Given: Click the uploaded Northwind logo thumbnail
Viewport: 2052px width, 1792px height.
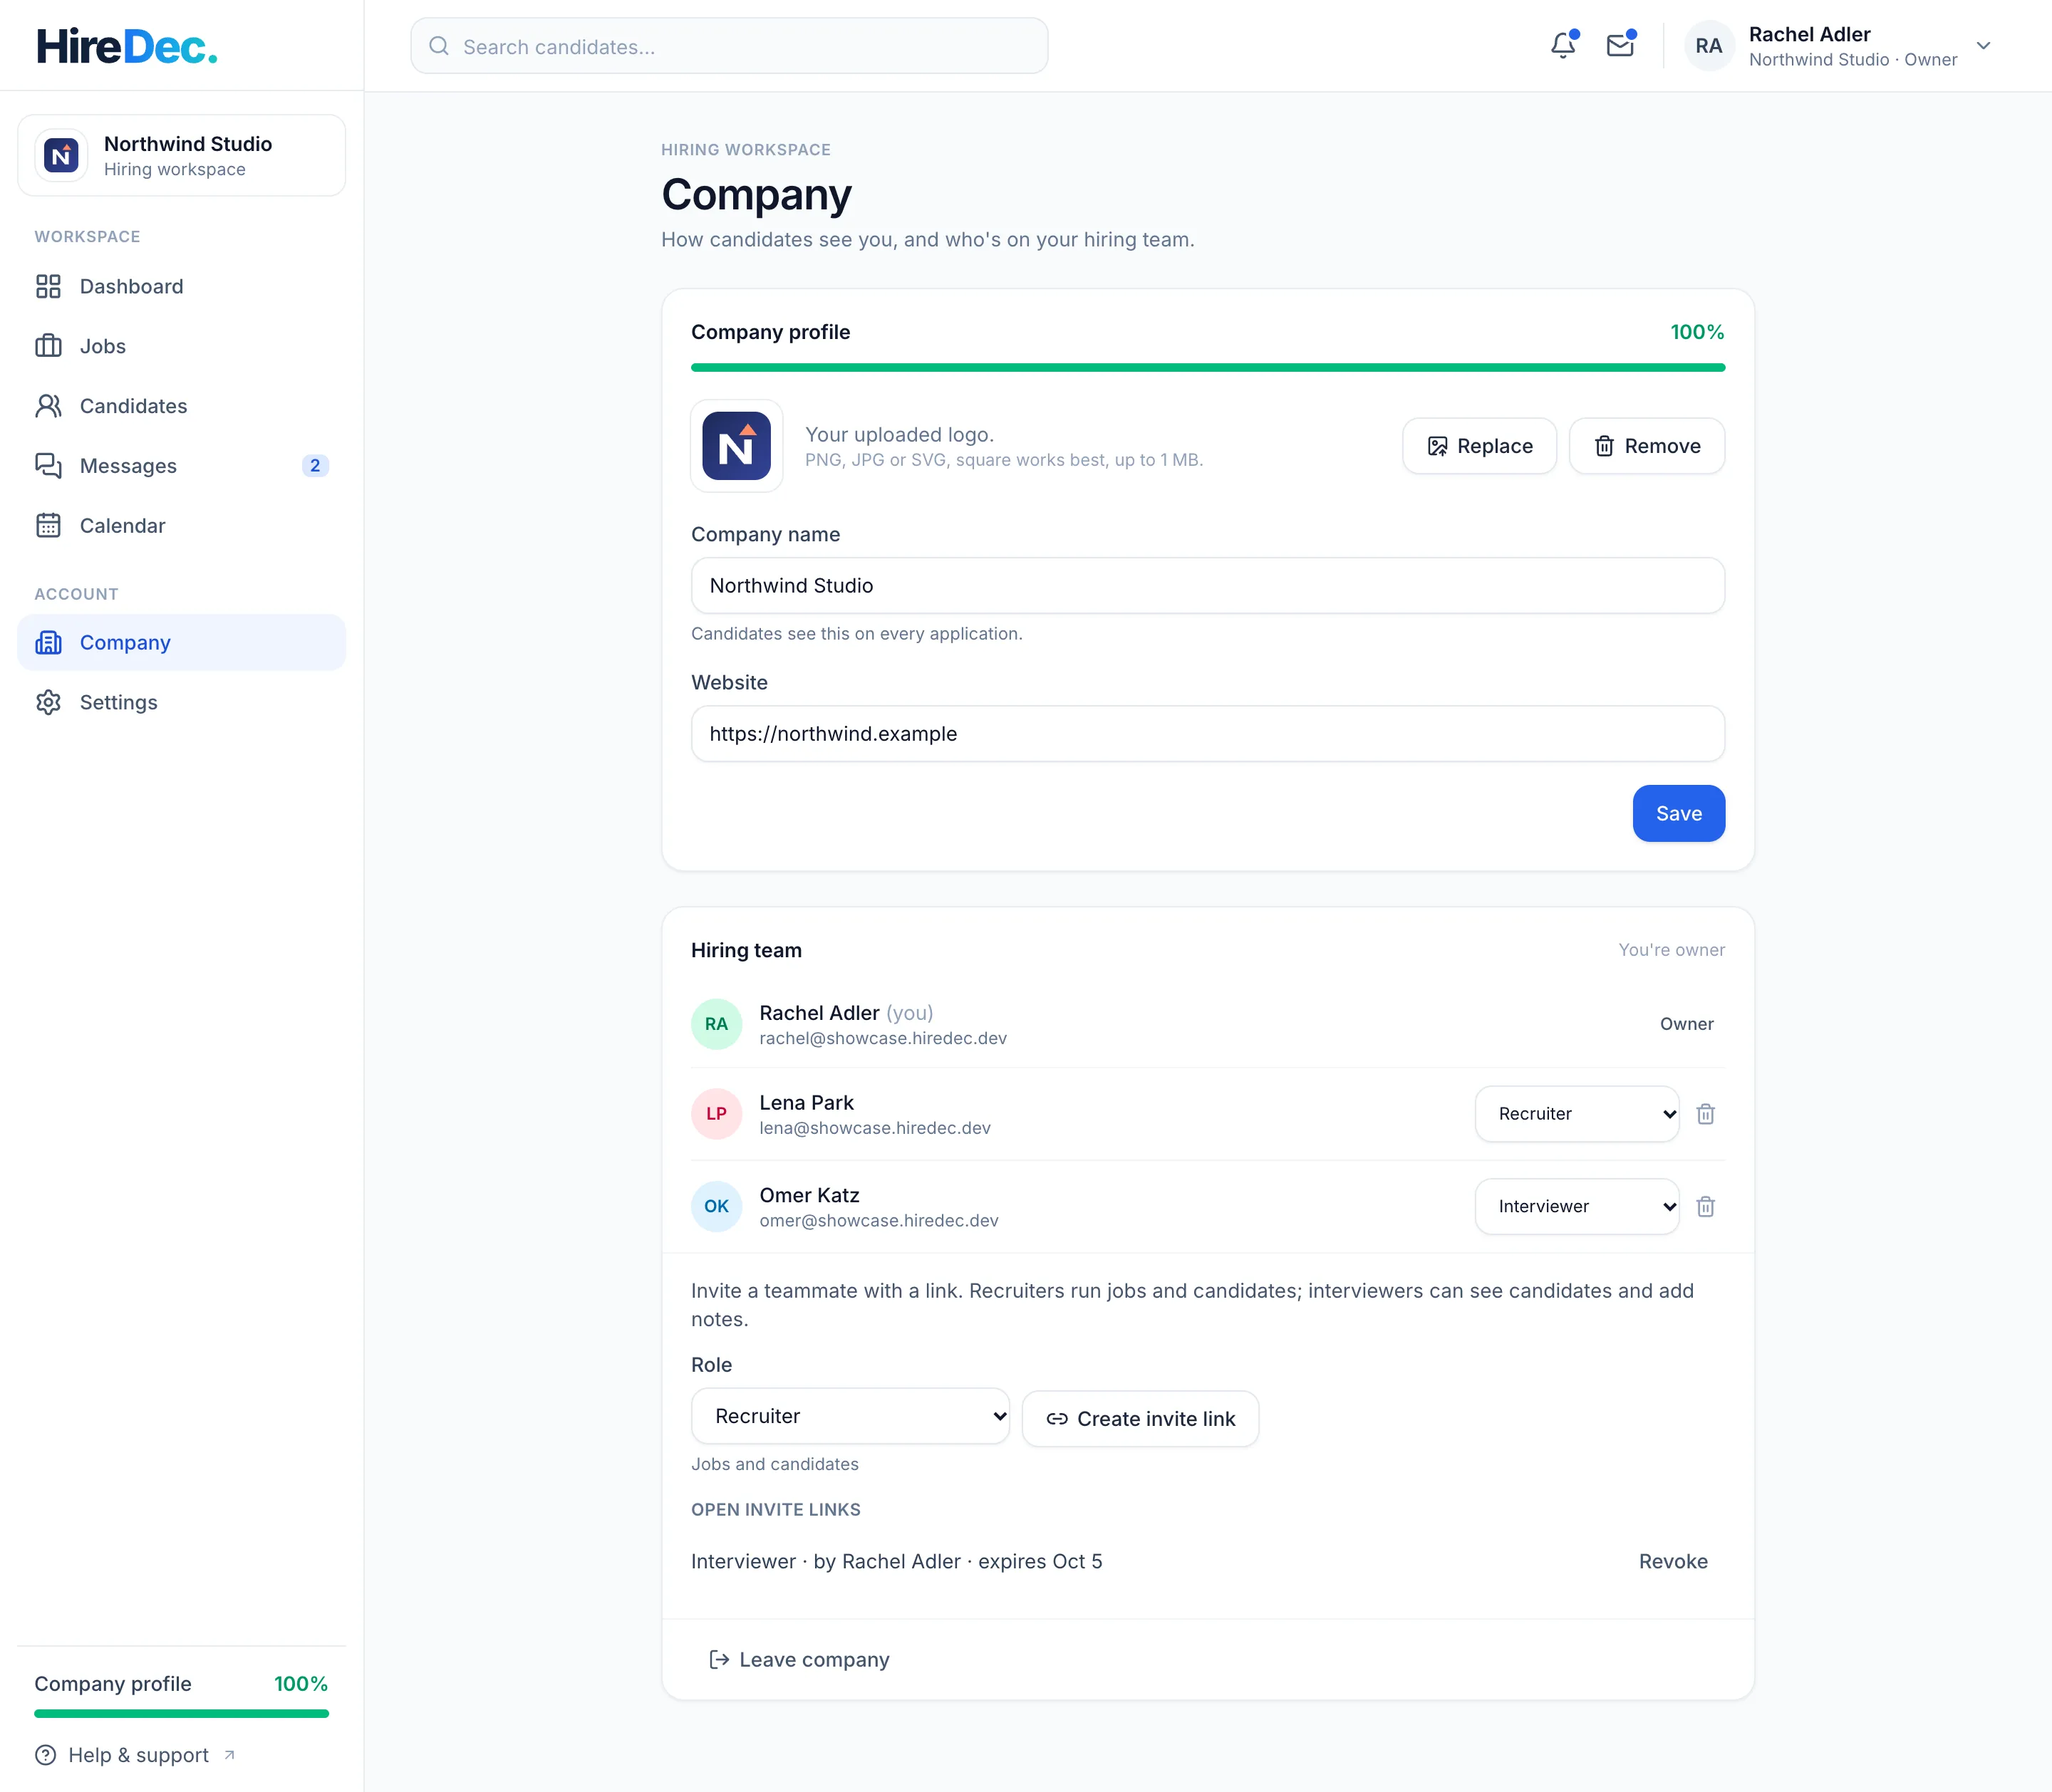Looking at the screenshot, I should (736, 446).
